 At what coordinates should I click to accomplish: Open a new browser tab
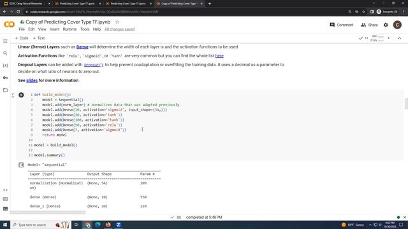tap(210, 4)
